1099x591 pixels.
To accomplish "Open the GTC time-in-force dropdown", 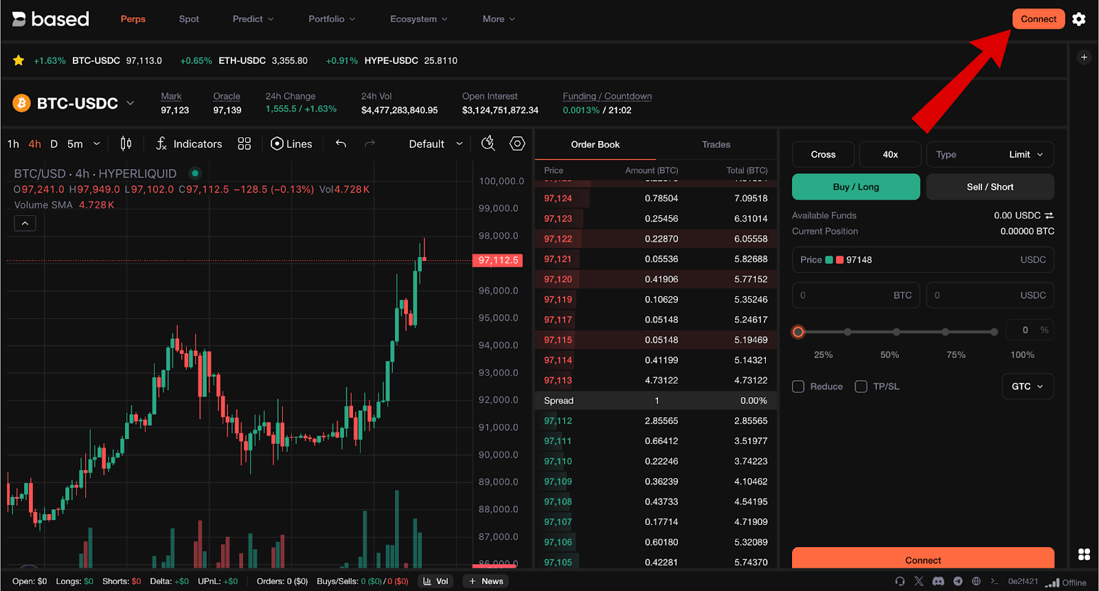I will click(x=1028, y=386).
